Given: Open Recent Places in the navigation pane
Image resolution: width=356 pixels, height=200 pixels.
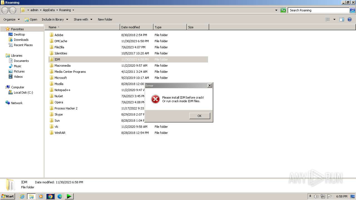Looking at the screenshot, I should (23, 45).
